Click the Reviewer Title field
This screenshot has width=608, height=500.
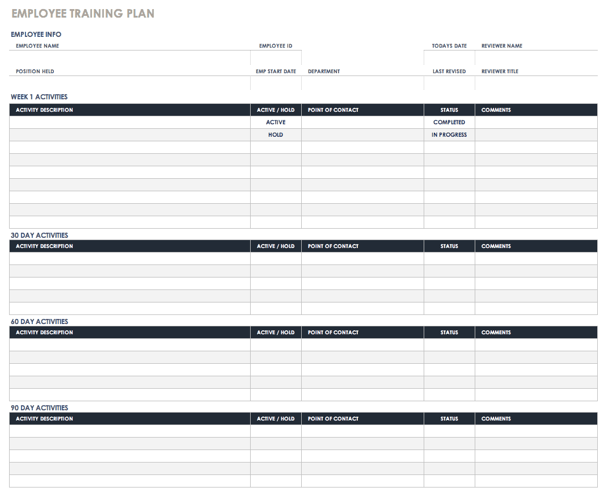coord(536,82)
